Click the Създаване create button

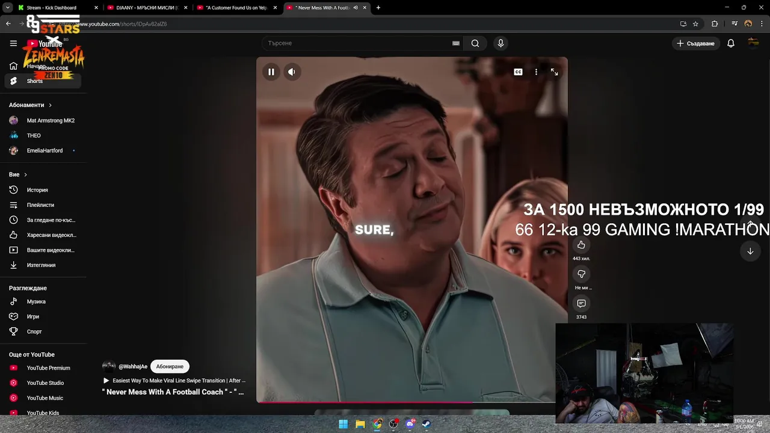[696, 43]
